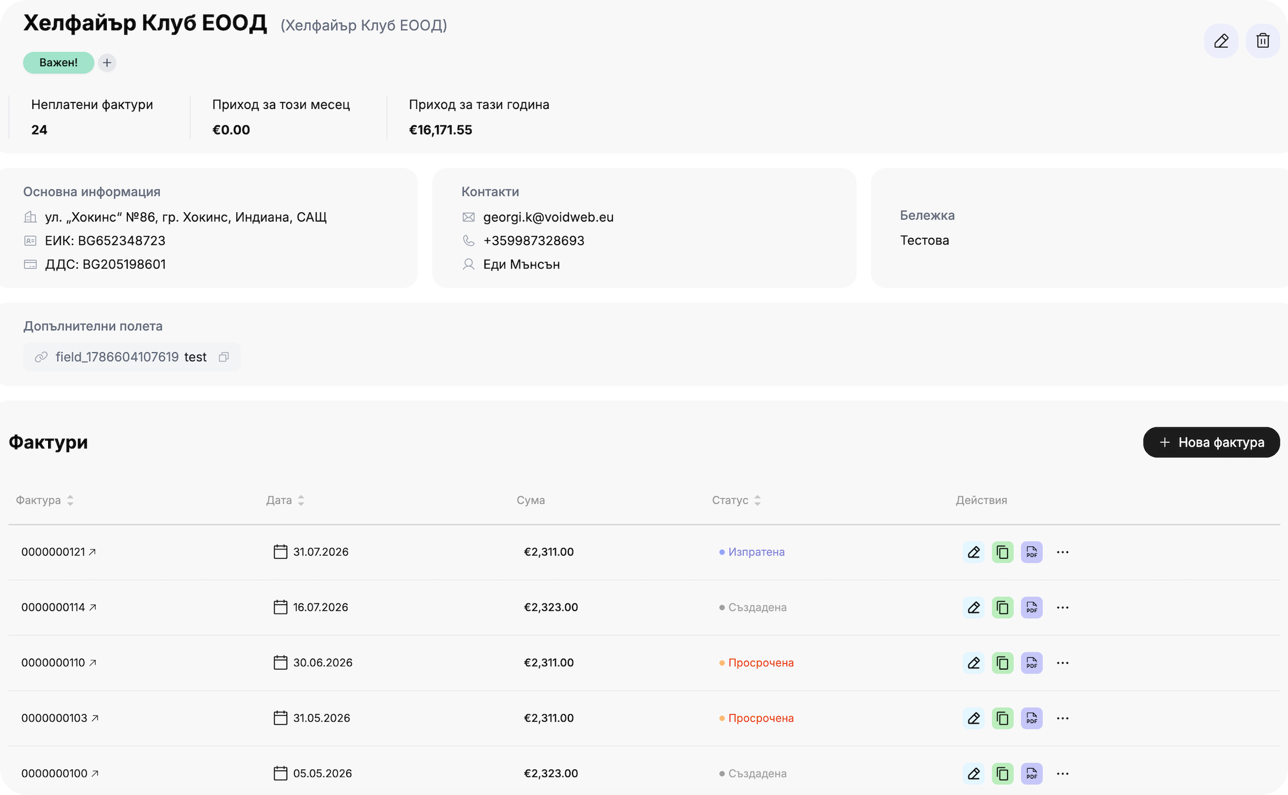This screenshot has height=795, width=1288.
Task: Open invoice 0000000121 link
Action: click(59, 552)
